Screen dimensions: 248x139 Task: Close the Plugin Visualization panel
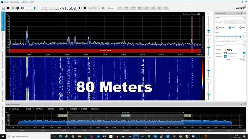coord(245,104)
